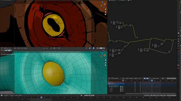The width and height of the screenshot is (181, 101).
Task: Click the range button at Dope Sheet header's right
Action: pyautogui.click(x=172, y=79)
